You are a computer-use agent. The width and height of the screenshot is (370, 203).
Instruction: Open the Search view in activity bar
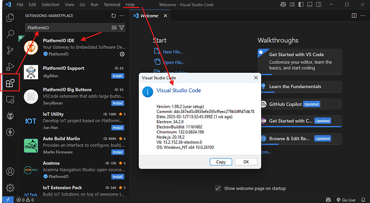coord(10,34)
